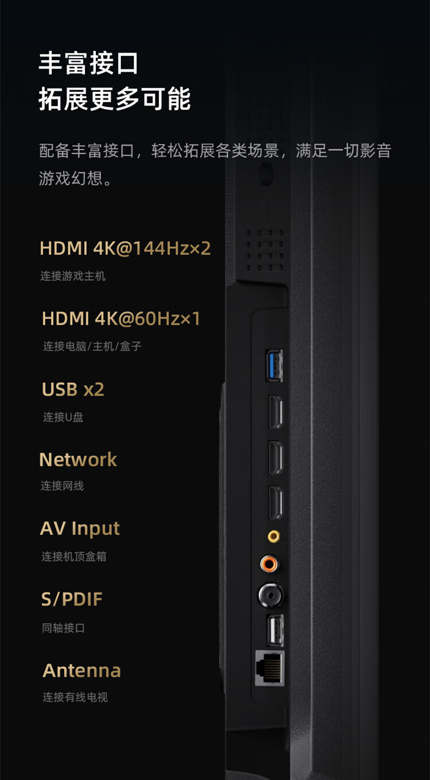
Task: Click the S/PDIF heading
Action: click(x=72, y=600)
